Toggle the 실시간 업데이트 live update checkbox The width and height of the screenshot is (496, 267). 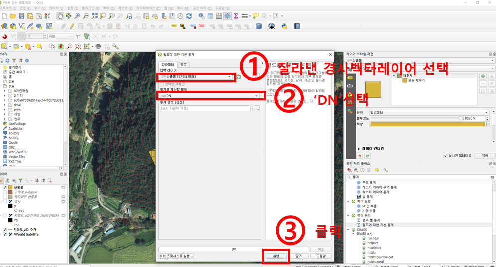click(x=446, y=156)
